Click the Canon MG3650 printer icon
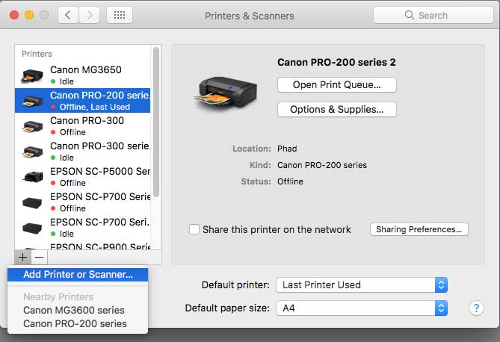Screen dimensions: 500x342 pos(32,75)
